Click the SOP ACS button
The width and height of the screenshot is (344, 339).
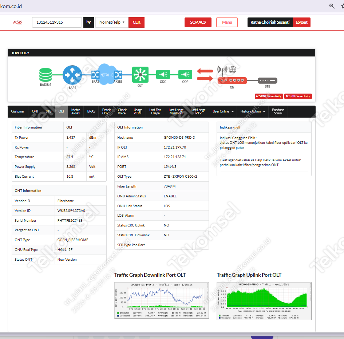point(198,22)
